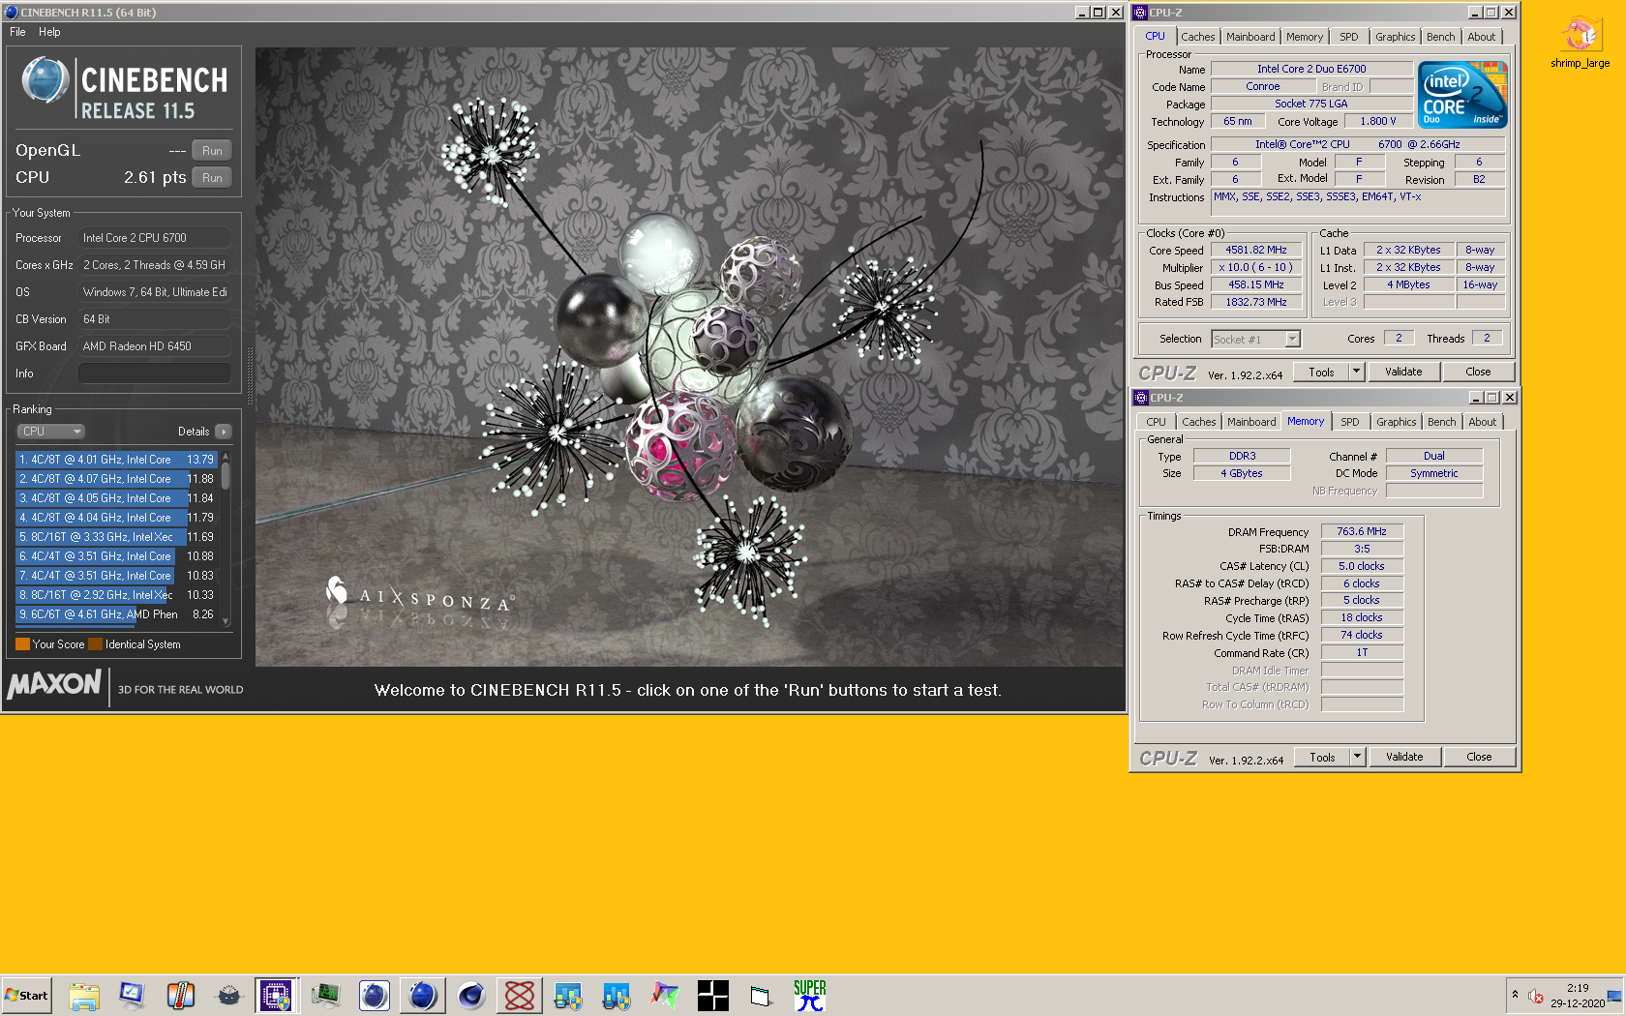Open Caches tab in lower CPU-Z window
This screenshot has width=1626, height=1016.
tap(1198, 422)
